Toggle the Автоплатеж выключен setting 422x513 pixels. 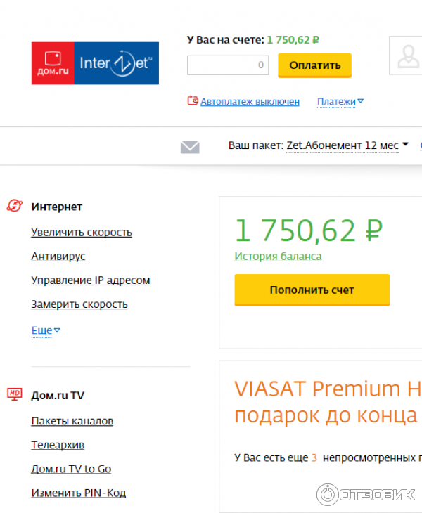click(x=250, y=102)
